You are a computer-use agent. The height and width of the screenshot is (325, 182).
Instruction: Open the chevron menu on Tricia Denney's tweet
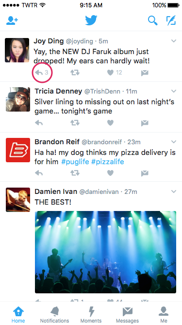tap(174, 91)
